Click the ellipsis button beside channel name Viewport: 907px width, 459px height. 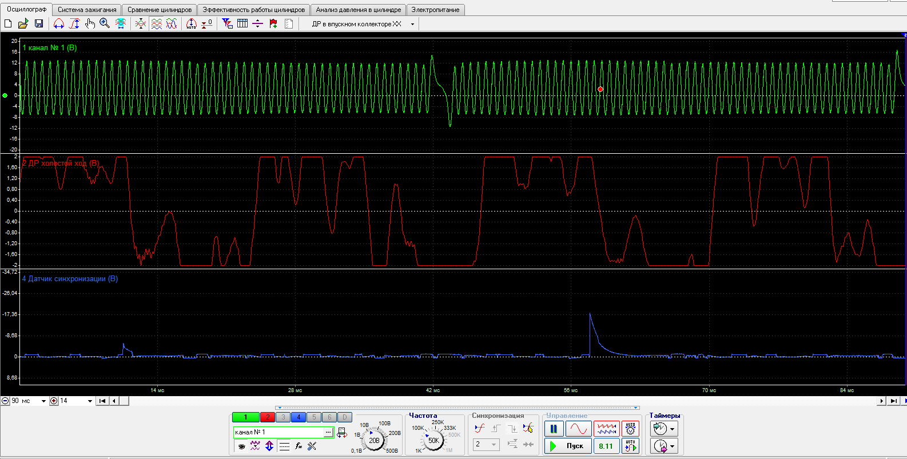tap(328, 432)
